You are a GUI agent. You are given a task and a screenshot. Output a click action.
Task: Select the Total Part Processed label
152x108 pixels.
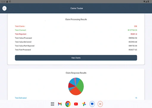pyautogui.click(x=23, y=50)
